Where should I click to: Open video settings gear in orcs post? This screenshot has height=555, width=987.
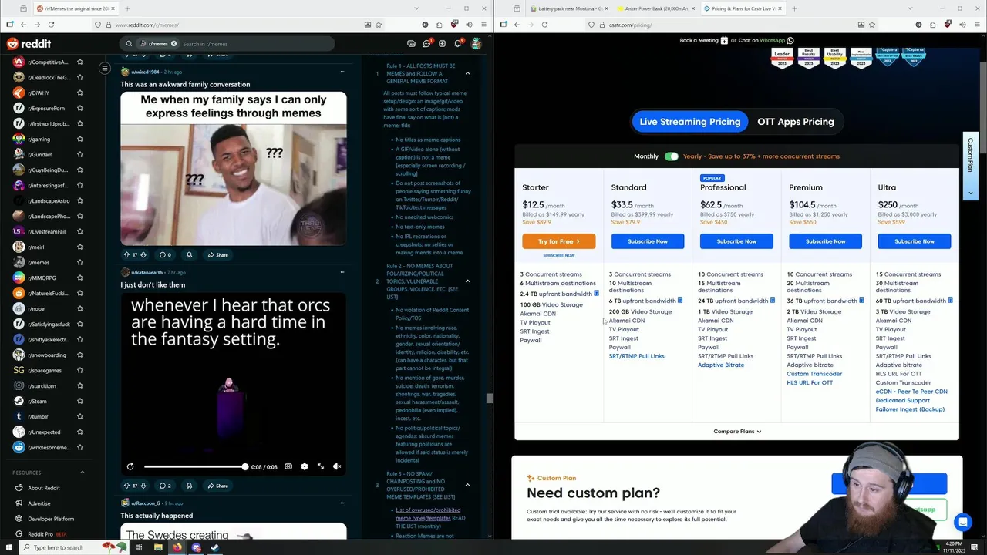point(304,466)
